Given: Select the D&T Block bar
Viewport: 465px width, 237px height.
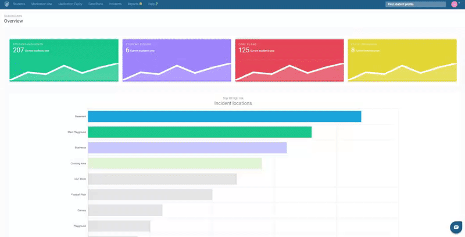Looking at the screenshot, I should point(163,179).
